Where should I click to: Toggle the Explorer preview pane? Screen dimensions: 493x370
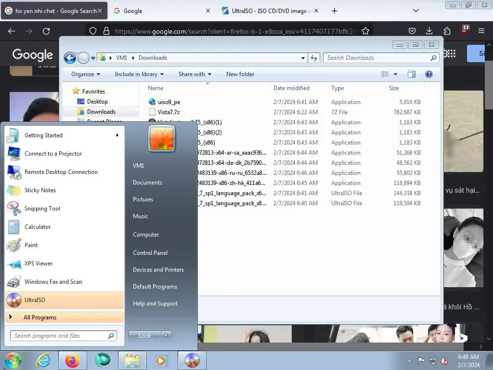point(411,74)
